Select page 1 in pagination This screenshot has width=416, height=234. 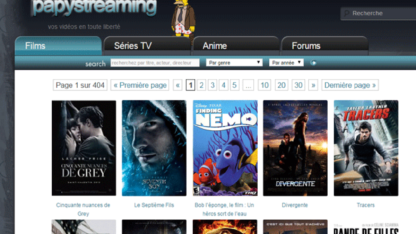point(190,85)
